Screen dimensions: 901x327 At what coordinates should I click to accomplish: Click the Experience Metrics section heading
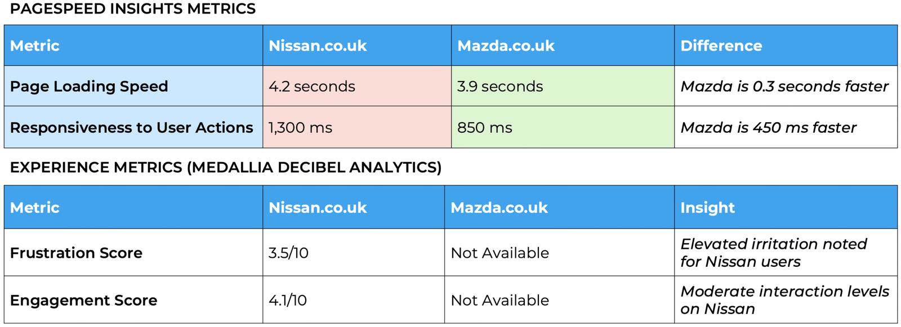(x=226, y=167)
